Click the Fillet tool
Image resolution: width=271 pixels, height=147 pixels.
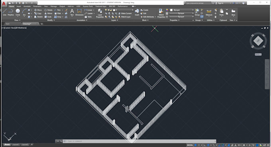[x=58, y=13]
